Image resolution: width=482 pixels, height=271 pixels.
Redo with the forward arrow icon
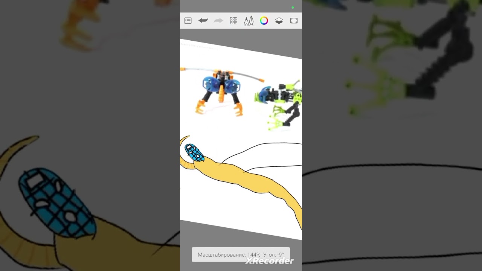pyautogui.click(x=218, y=21)
